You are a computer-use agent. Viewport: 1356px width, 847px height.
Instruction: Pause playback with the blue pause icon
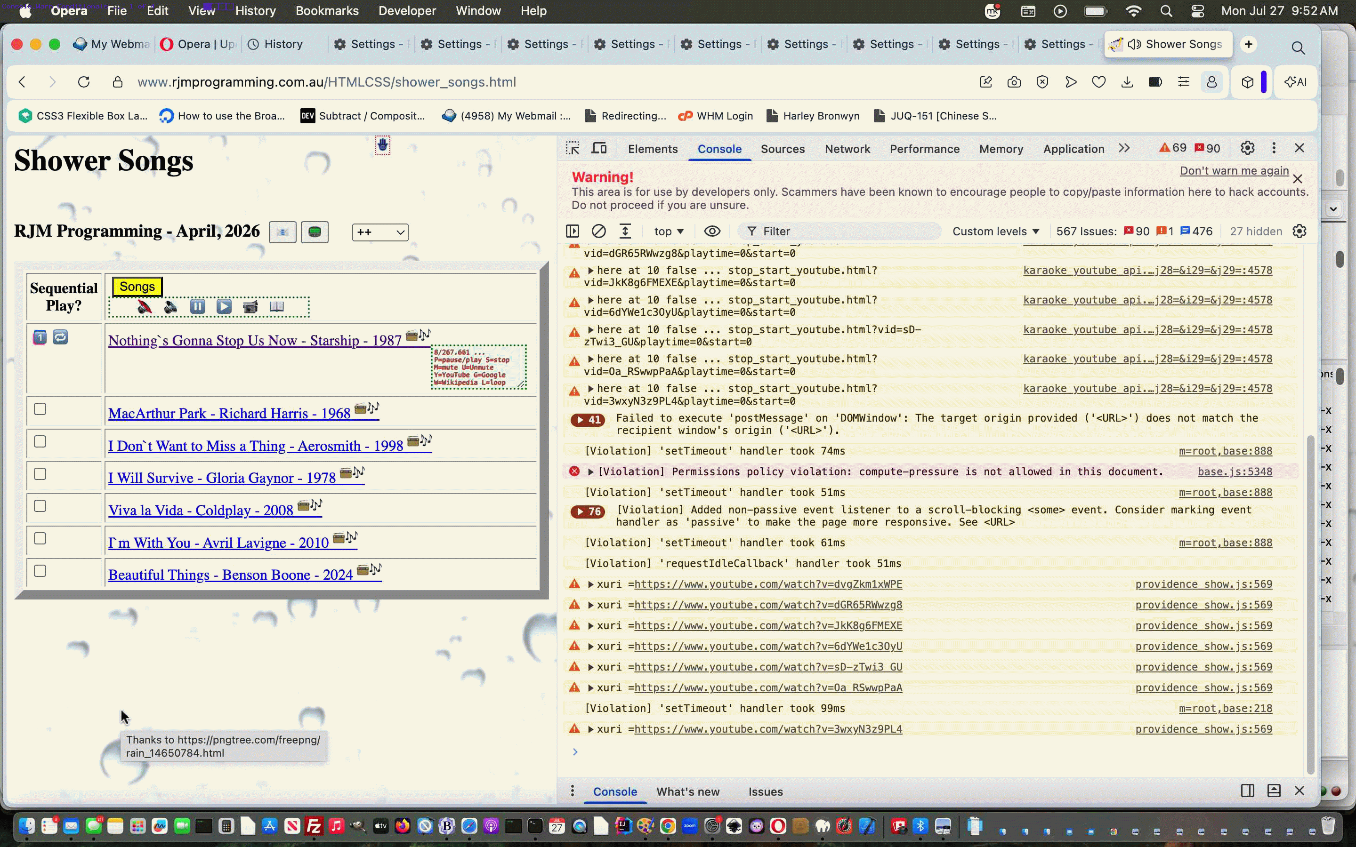click(x=198, y=306)
